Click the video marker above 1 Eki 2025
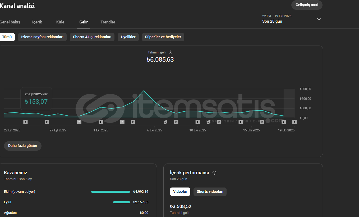The height and width of the screenshot is (217, 359). 101,122
